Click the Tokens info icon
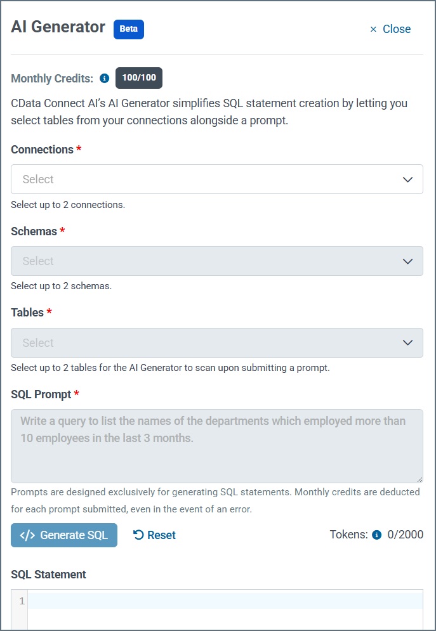 point(376,535)
